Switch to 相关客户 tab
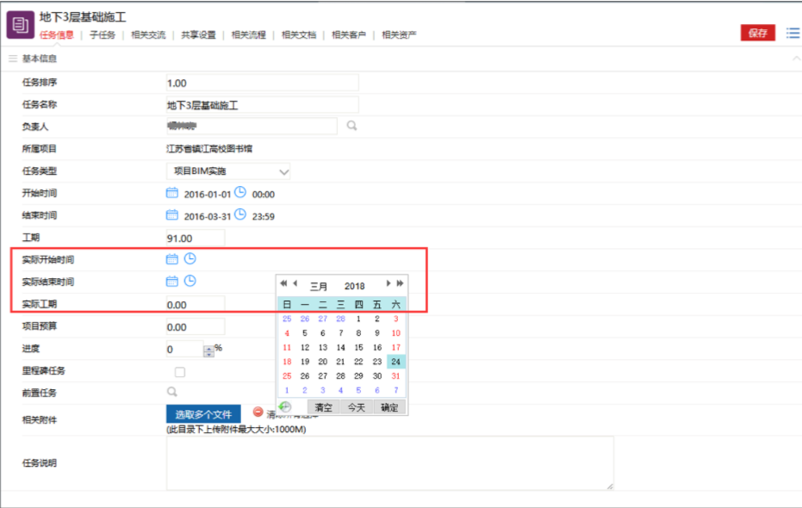The width and height of the screenshot is (802, 508). pyautogui.click(x=349, y=34)
